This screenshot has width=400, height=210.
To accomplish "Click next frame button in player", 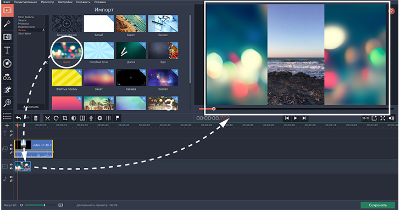I will tap(304, 118).
